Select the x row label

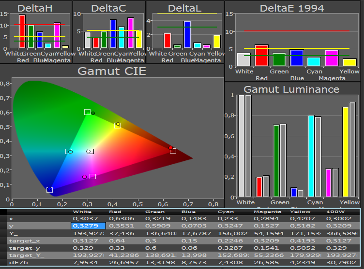11,219
